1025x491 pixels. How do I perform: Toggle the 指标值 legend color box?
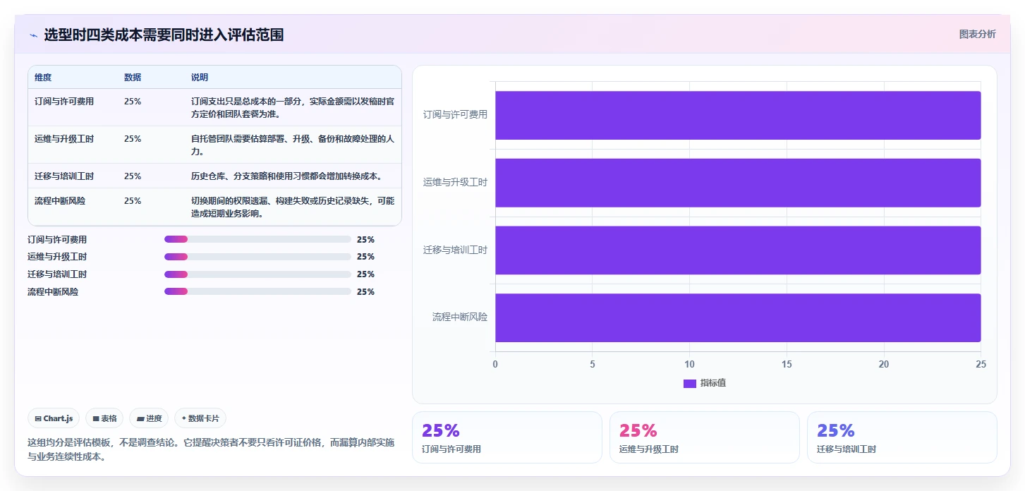click(689, 383)
